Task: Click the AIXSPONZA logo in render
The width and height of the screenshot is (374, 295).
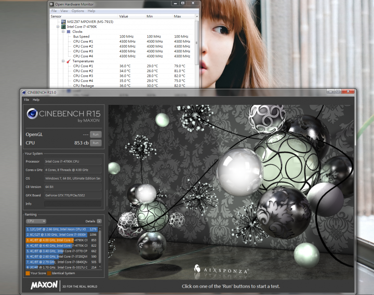Action: click(x=221, y=270)
